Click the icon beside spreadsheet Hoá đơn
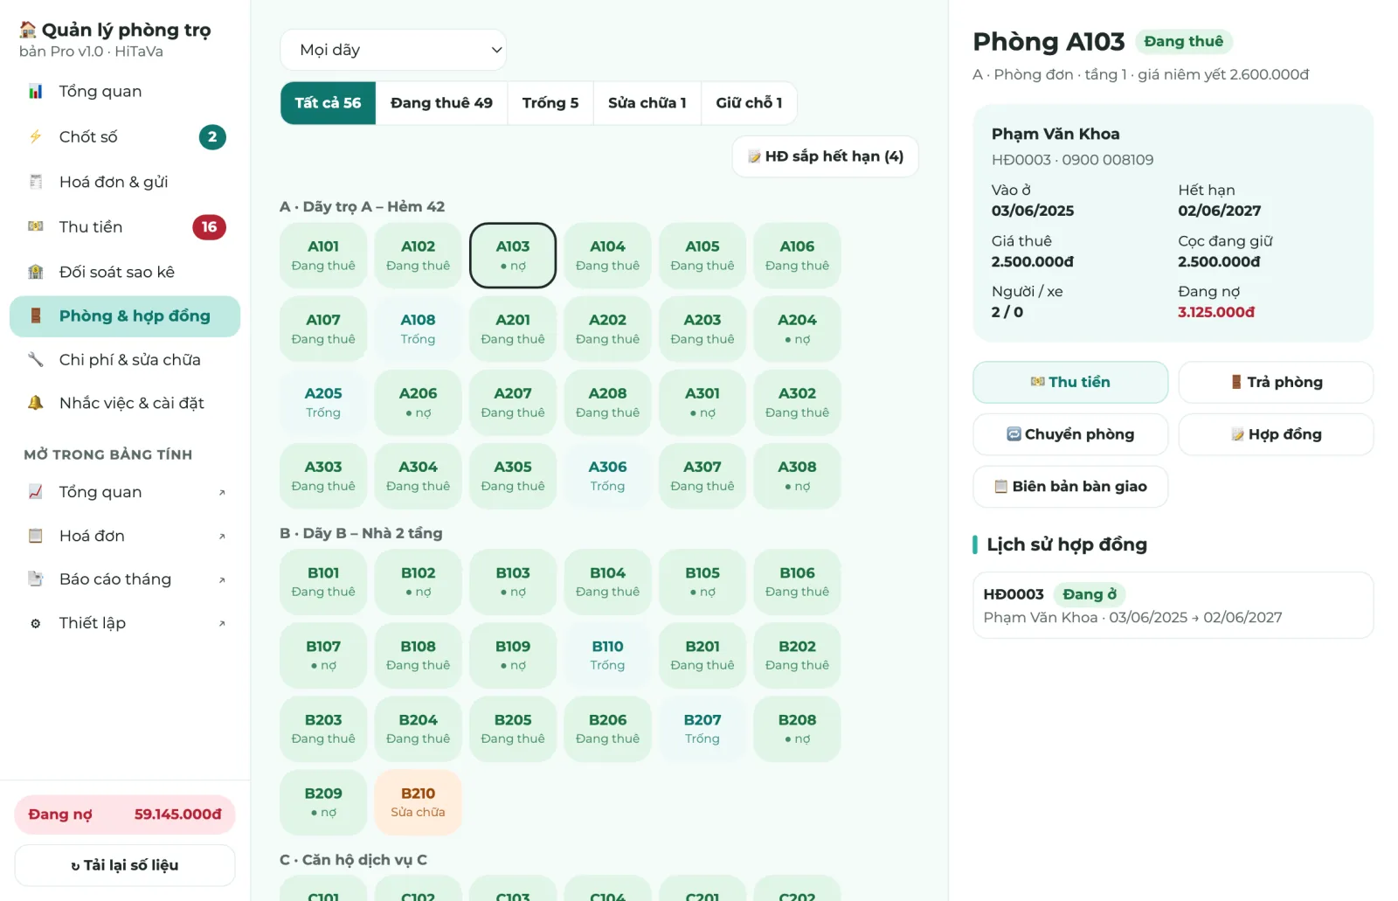The image size is (1398, 901). tap(36, 536)
